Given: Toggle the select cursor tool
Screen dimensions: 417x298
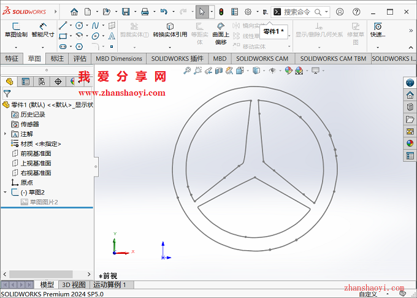Looking at the screenshot, I should point(202,12).
